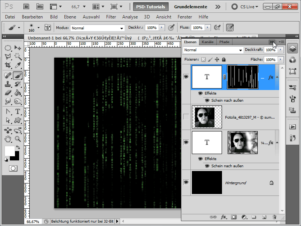Select the Grundelemente workspace
Screen dimensions: 301x226
click(x=191, y=7)
